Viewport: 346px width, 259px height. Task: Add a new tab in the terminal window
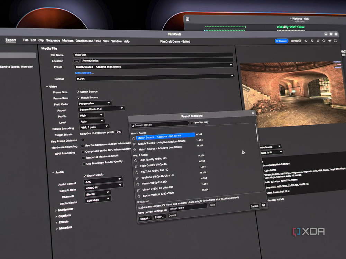click(187, 19)
